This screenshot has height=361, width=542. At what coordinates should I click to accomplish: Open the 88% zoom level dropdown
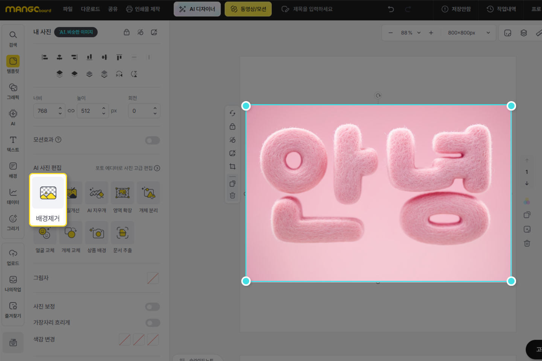411,33
